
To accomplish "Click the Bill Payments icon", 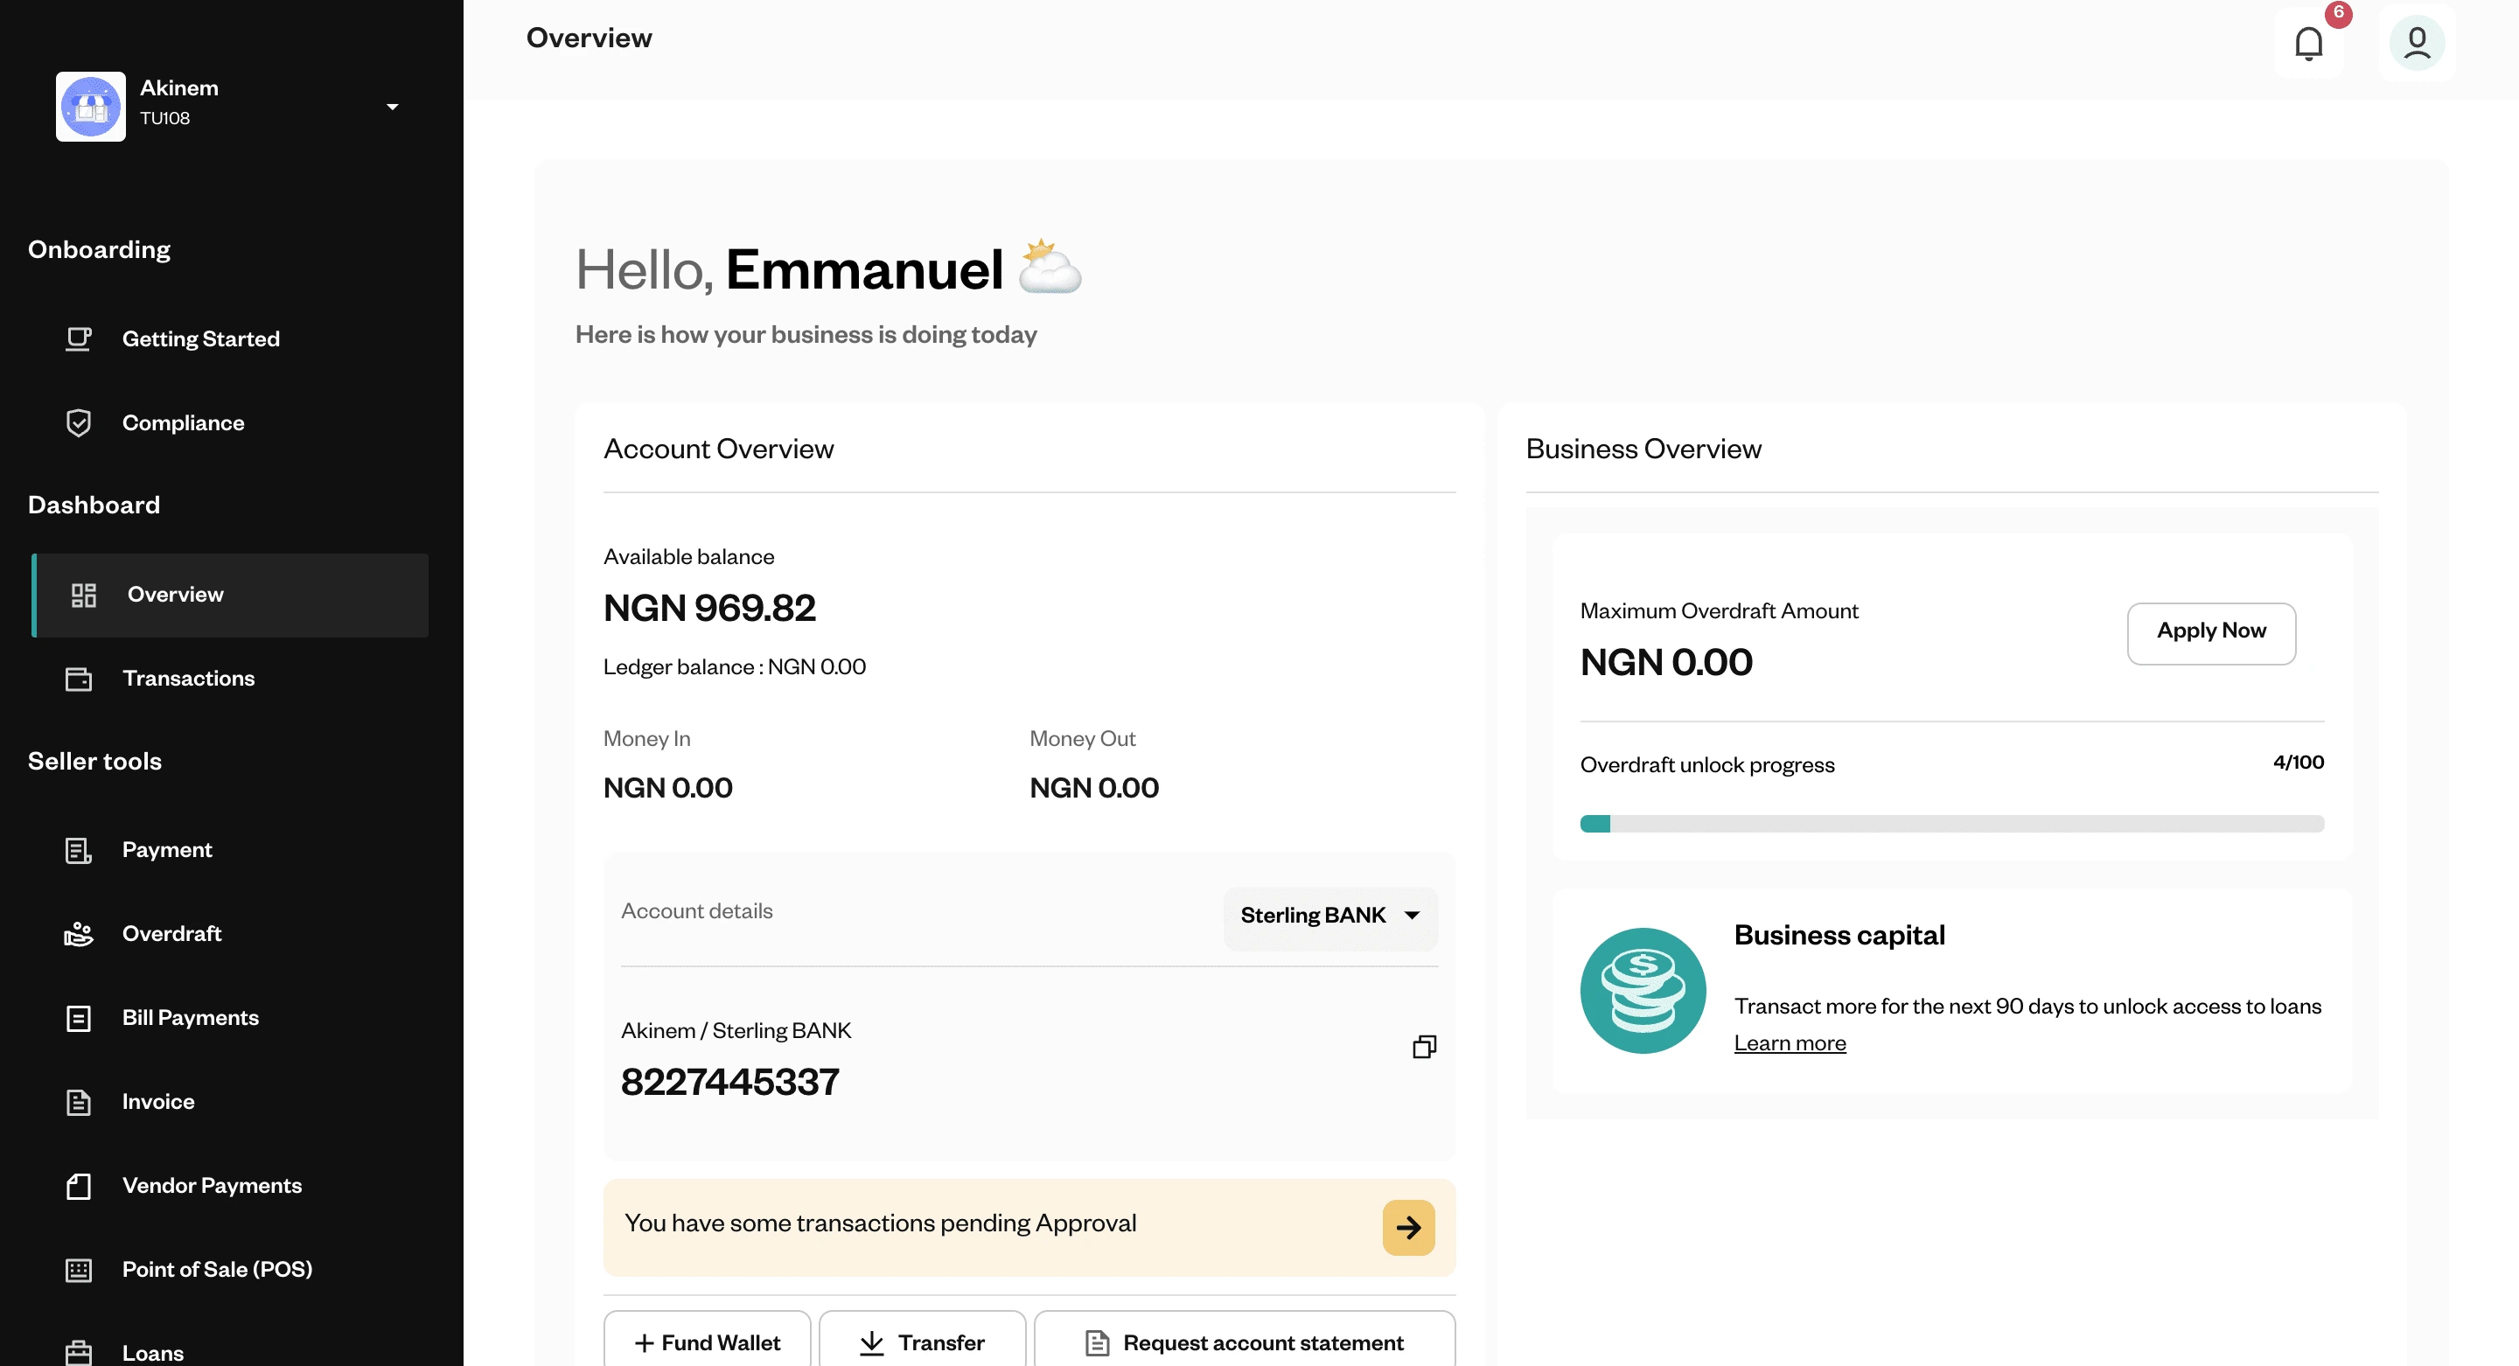I will pos(78,1019).
